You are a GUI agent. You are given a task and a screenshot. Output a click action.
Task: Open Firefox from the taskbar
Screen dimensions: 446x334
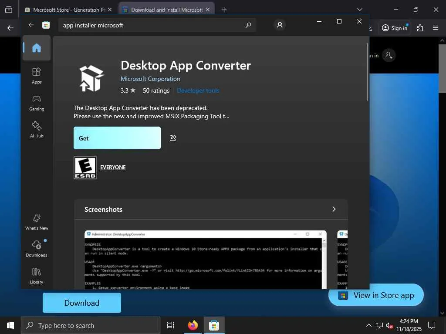click(x=193, y=325)
